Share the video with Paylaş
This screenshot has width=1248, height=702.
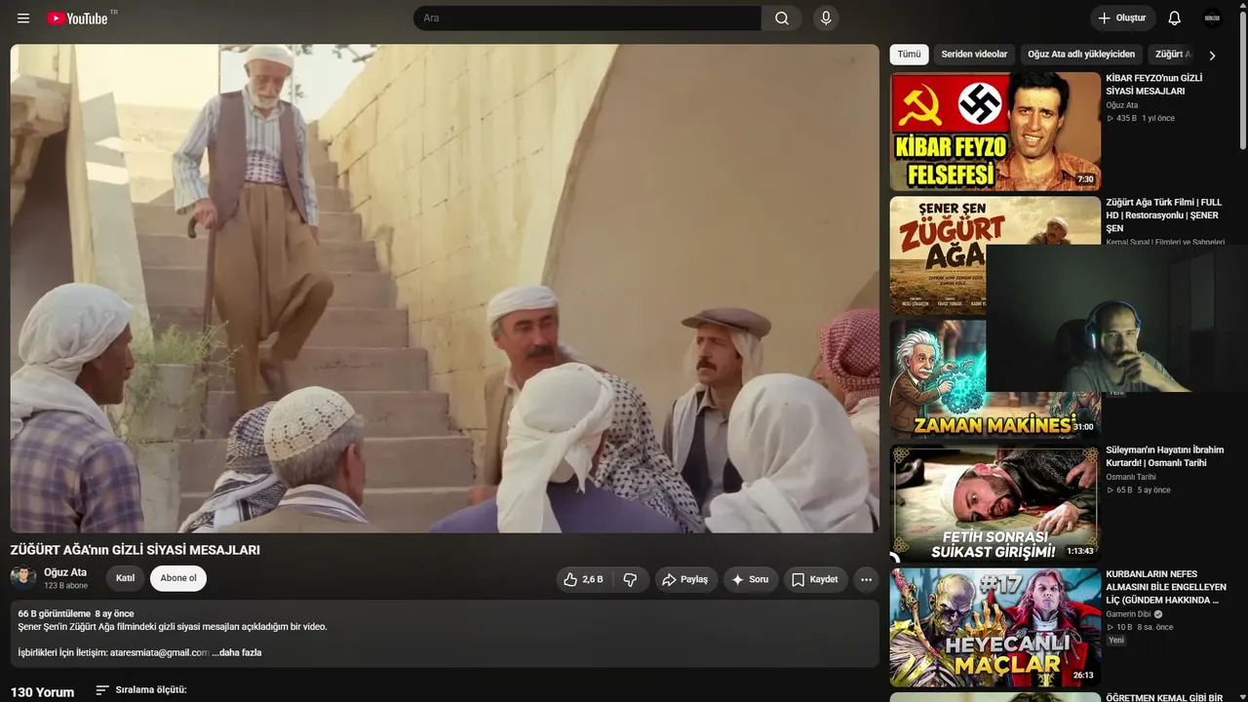pyautogui.click(x=685, y=579)
